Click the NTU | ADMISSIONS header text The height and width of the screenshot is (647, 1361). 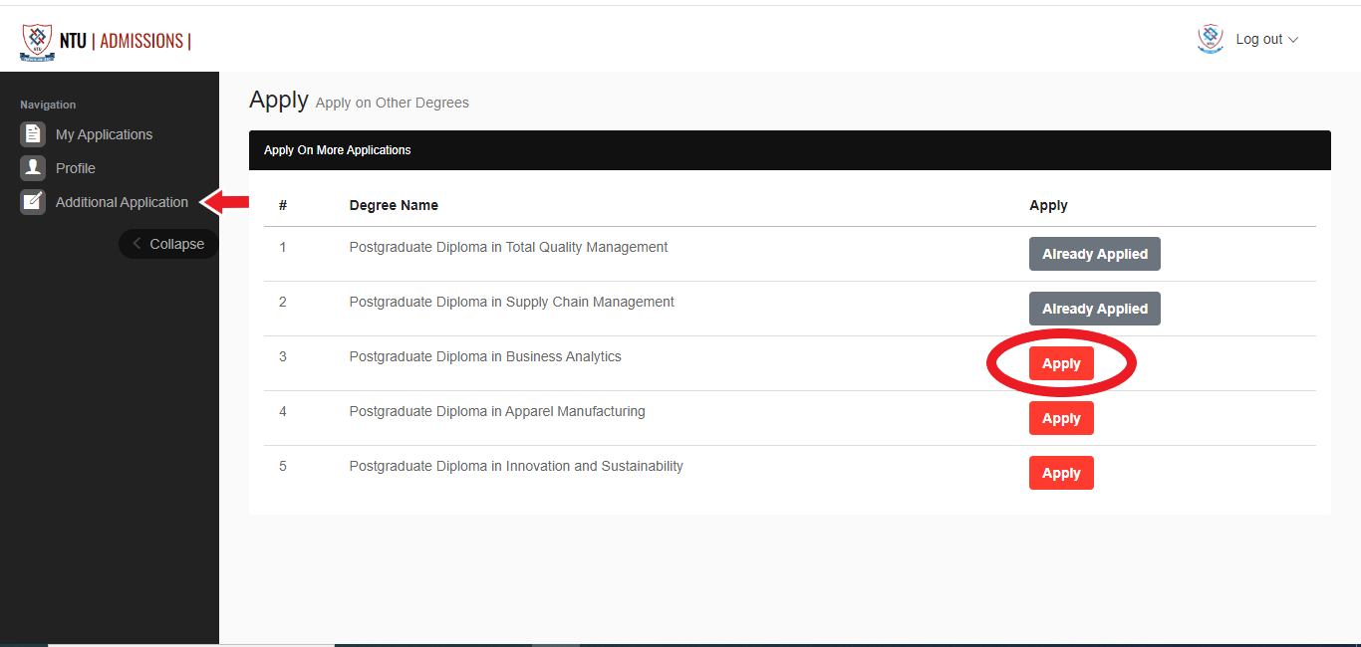[126, 41]
